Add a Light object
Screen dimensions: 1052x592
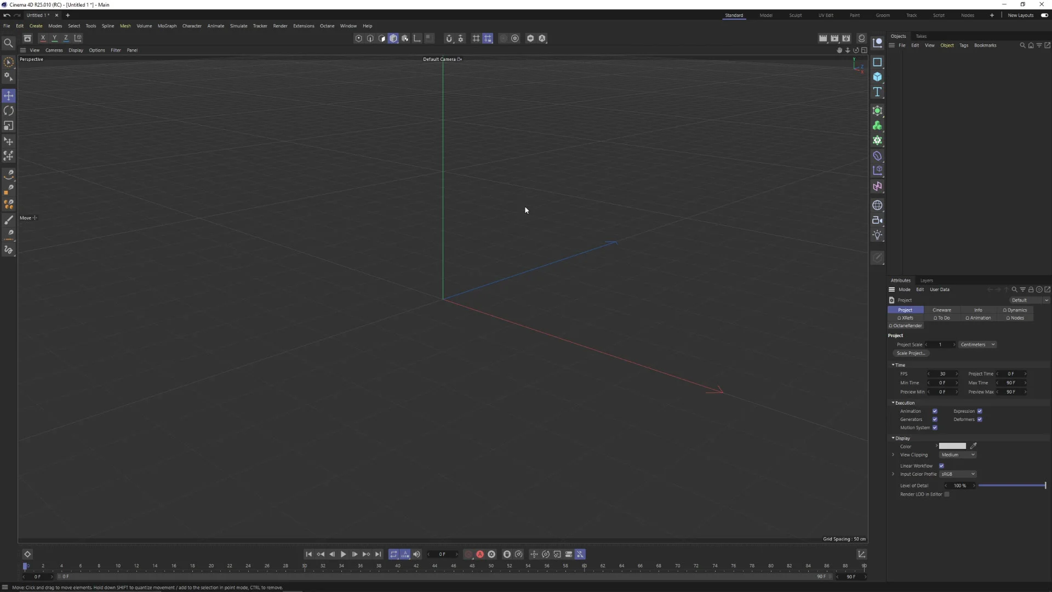tap(877, 235)
